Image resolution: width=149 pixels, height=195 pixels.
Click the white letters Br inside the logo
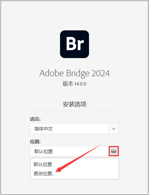pyautogui.click(x=75, y=44)
